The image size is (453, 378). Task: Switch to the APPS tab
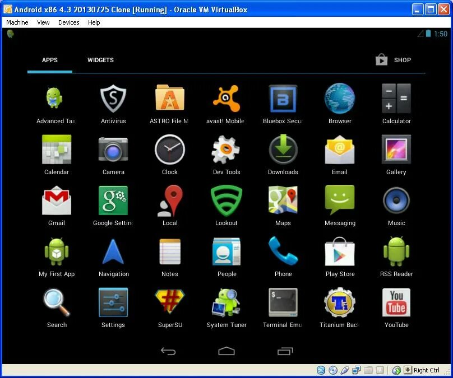coord(50,60)
